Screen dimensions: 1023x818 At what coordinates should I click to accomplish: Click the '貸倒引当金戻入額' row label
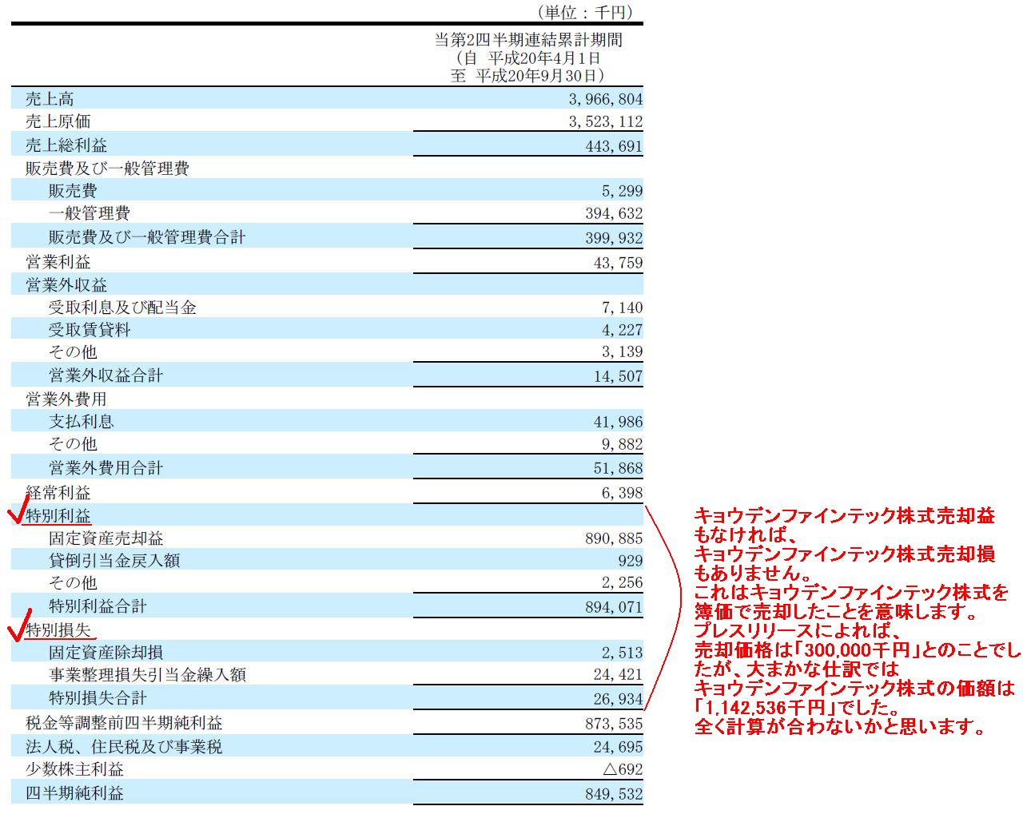(114, 561)
